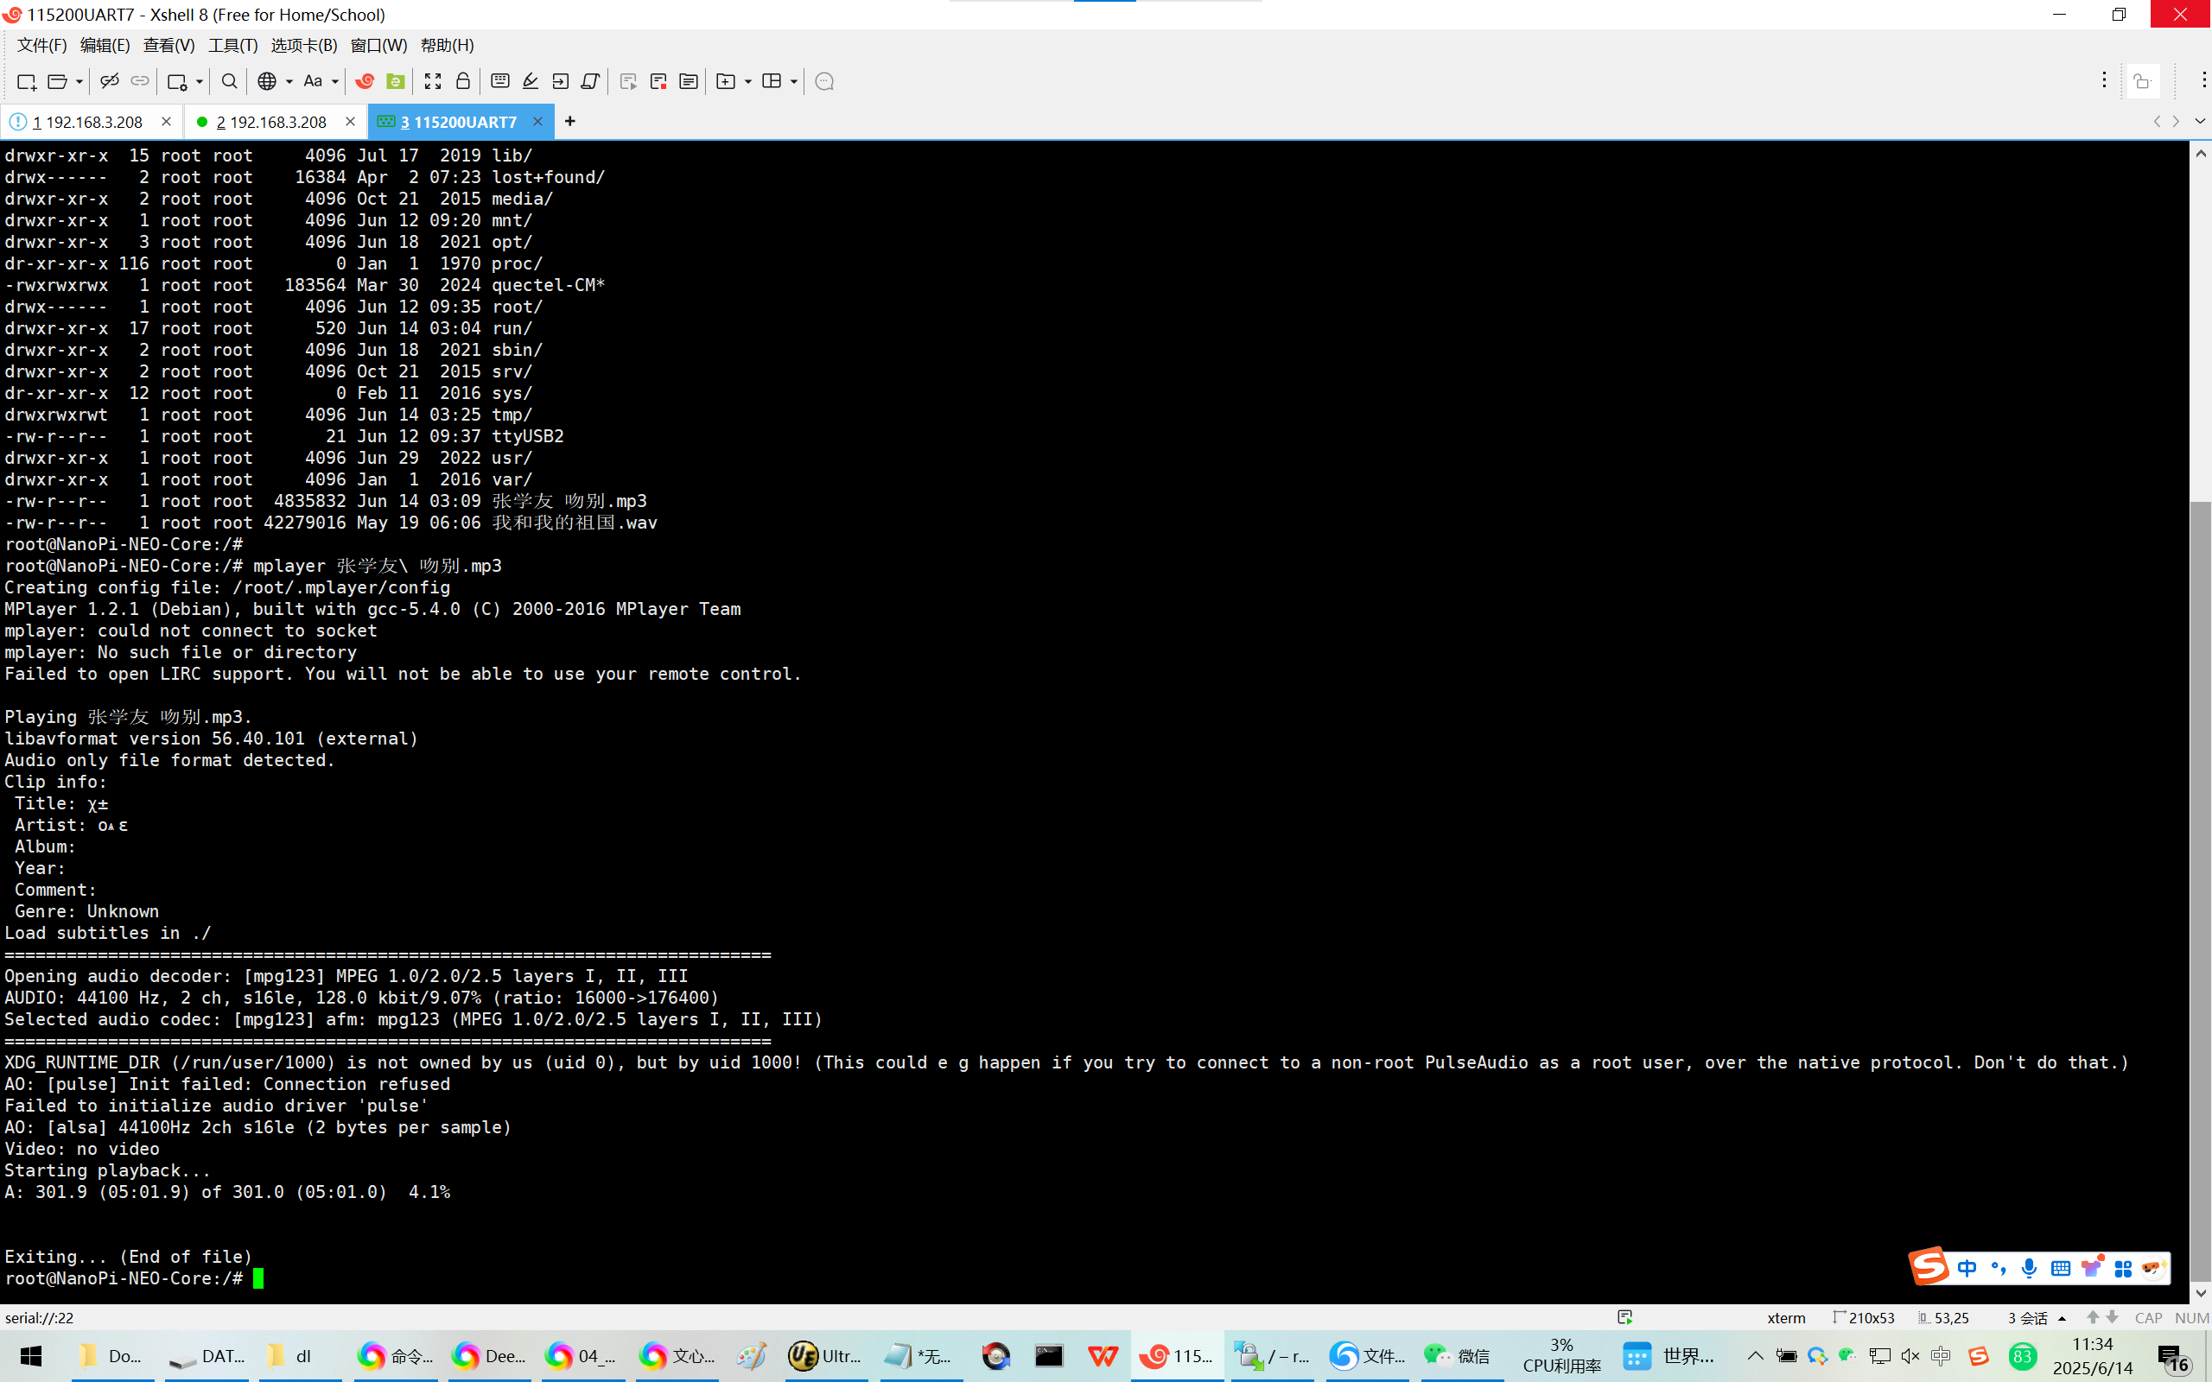The width and height of the screenshot is (2212, 1382).
Task: Expand the Open session folder dropdown arrow
Action: coord(79,81)
